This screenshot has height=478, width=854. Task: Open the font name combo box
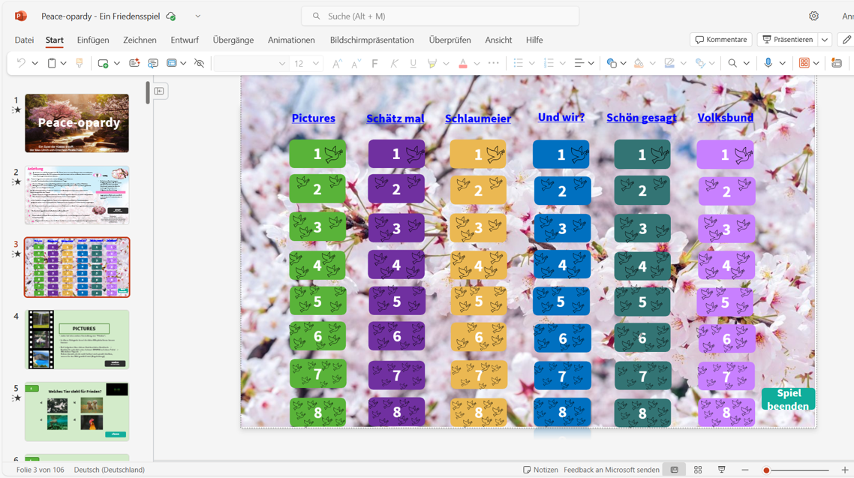(x=250, y=64)
